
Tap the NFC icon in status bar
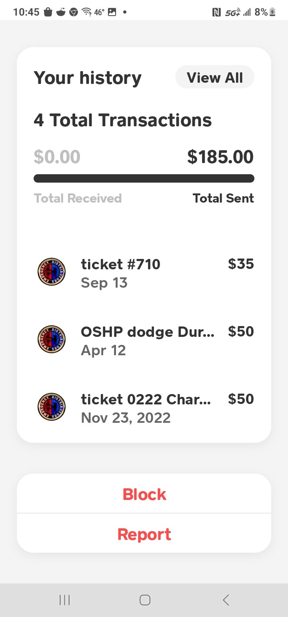coord(216,12)
